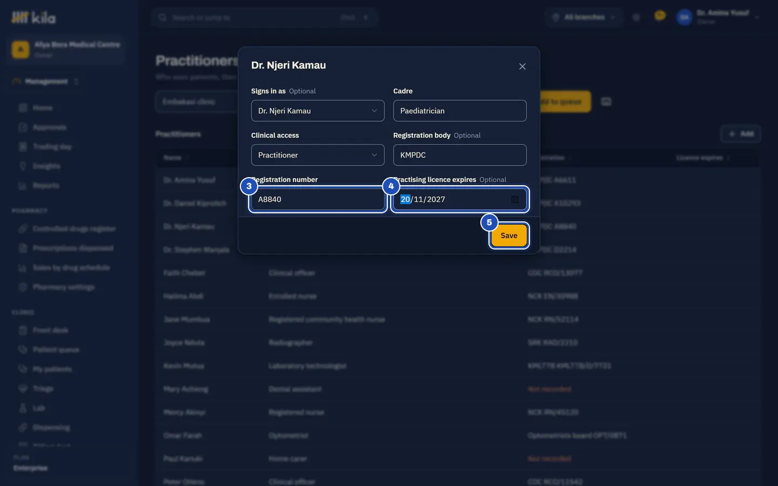Click the Front desk icon in sidebar

pos(23,330)
